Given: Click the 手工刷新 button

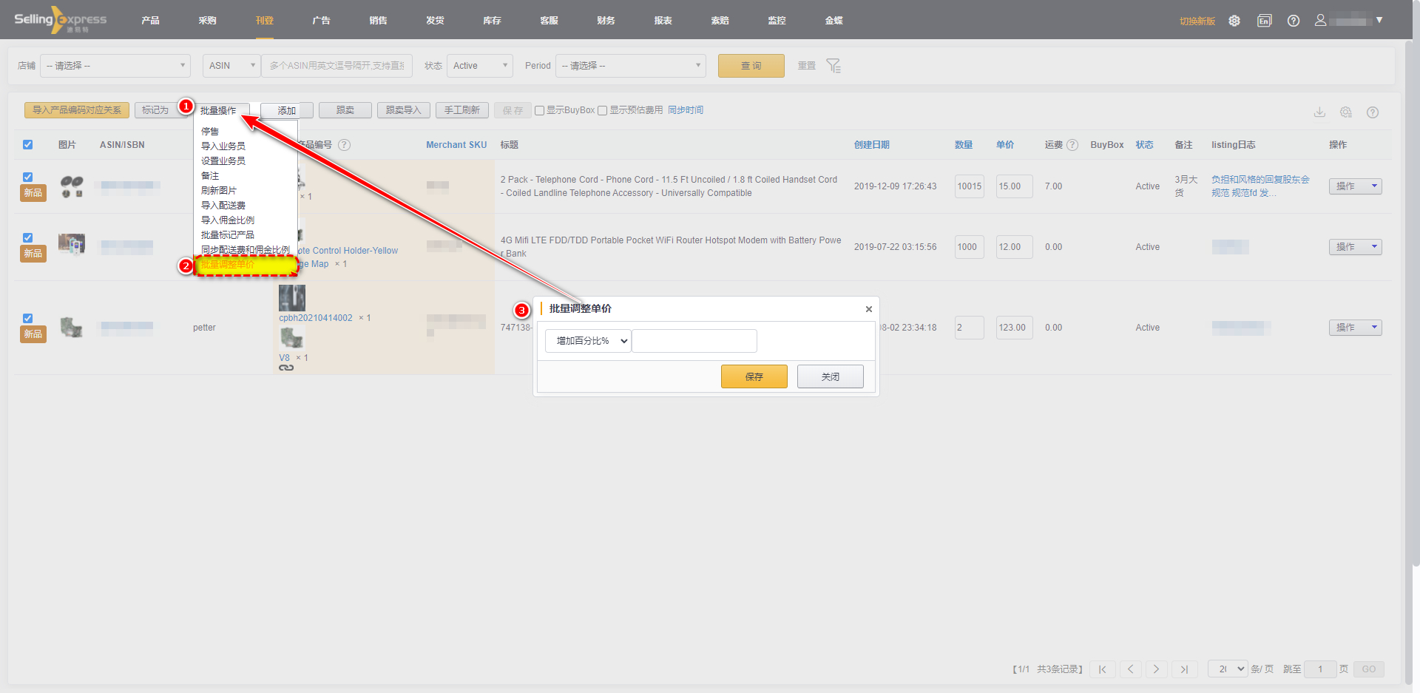Looking at the screenshot, I should coord(462,110).
